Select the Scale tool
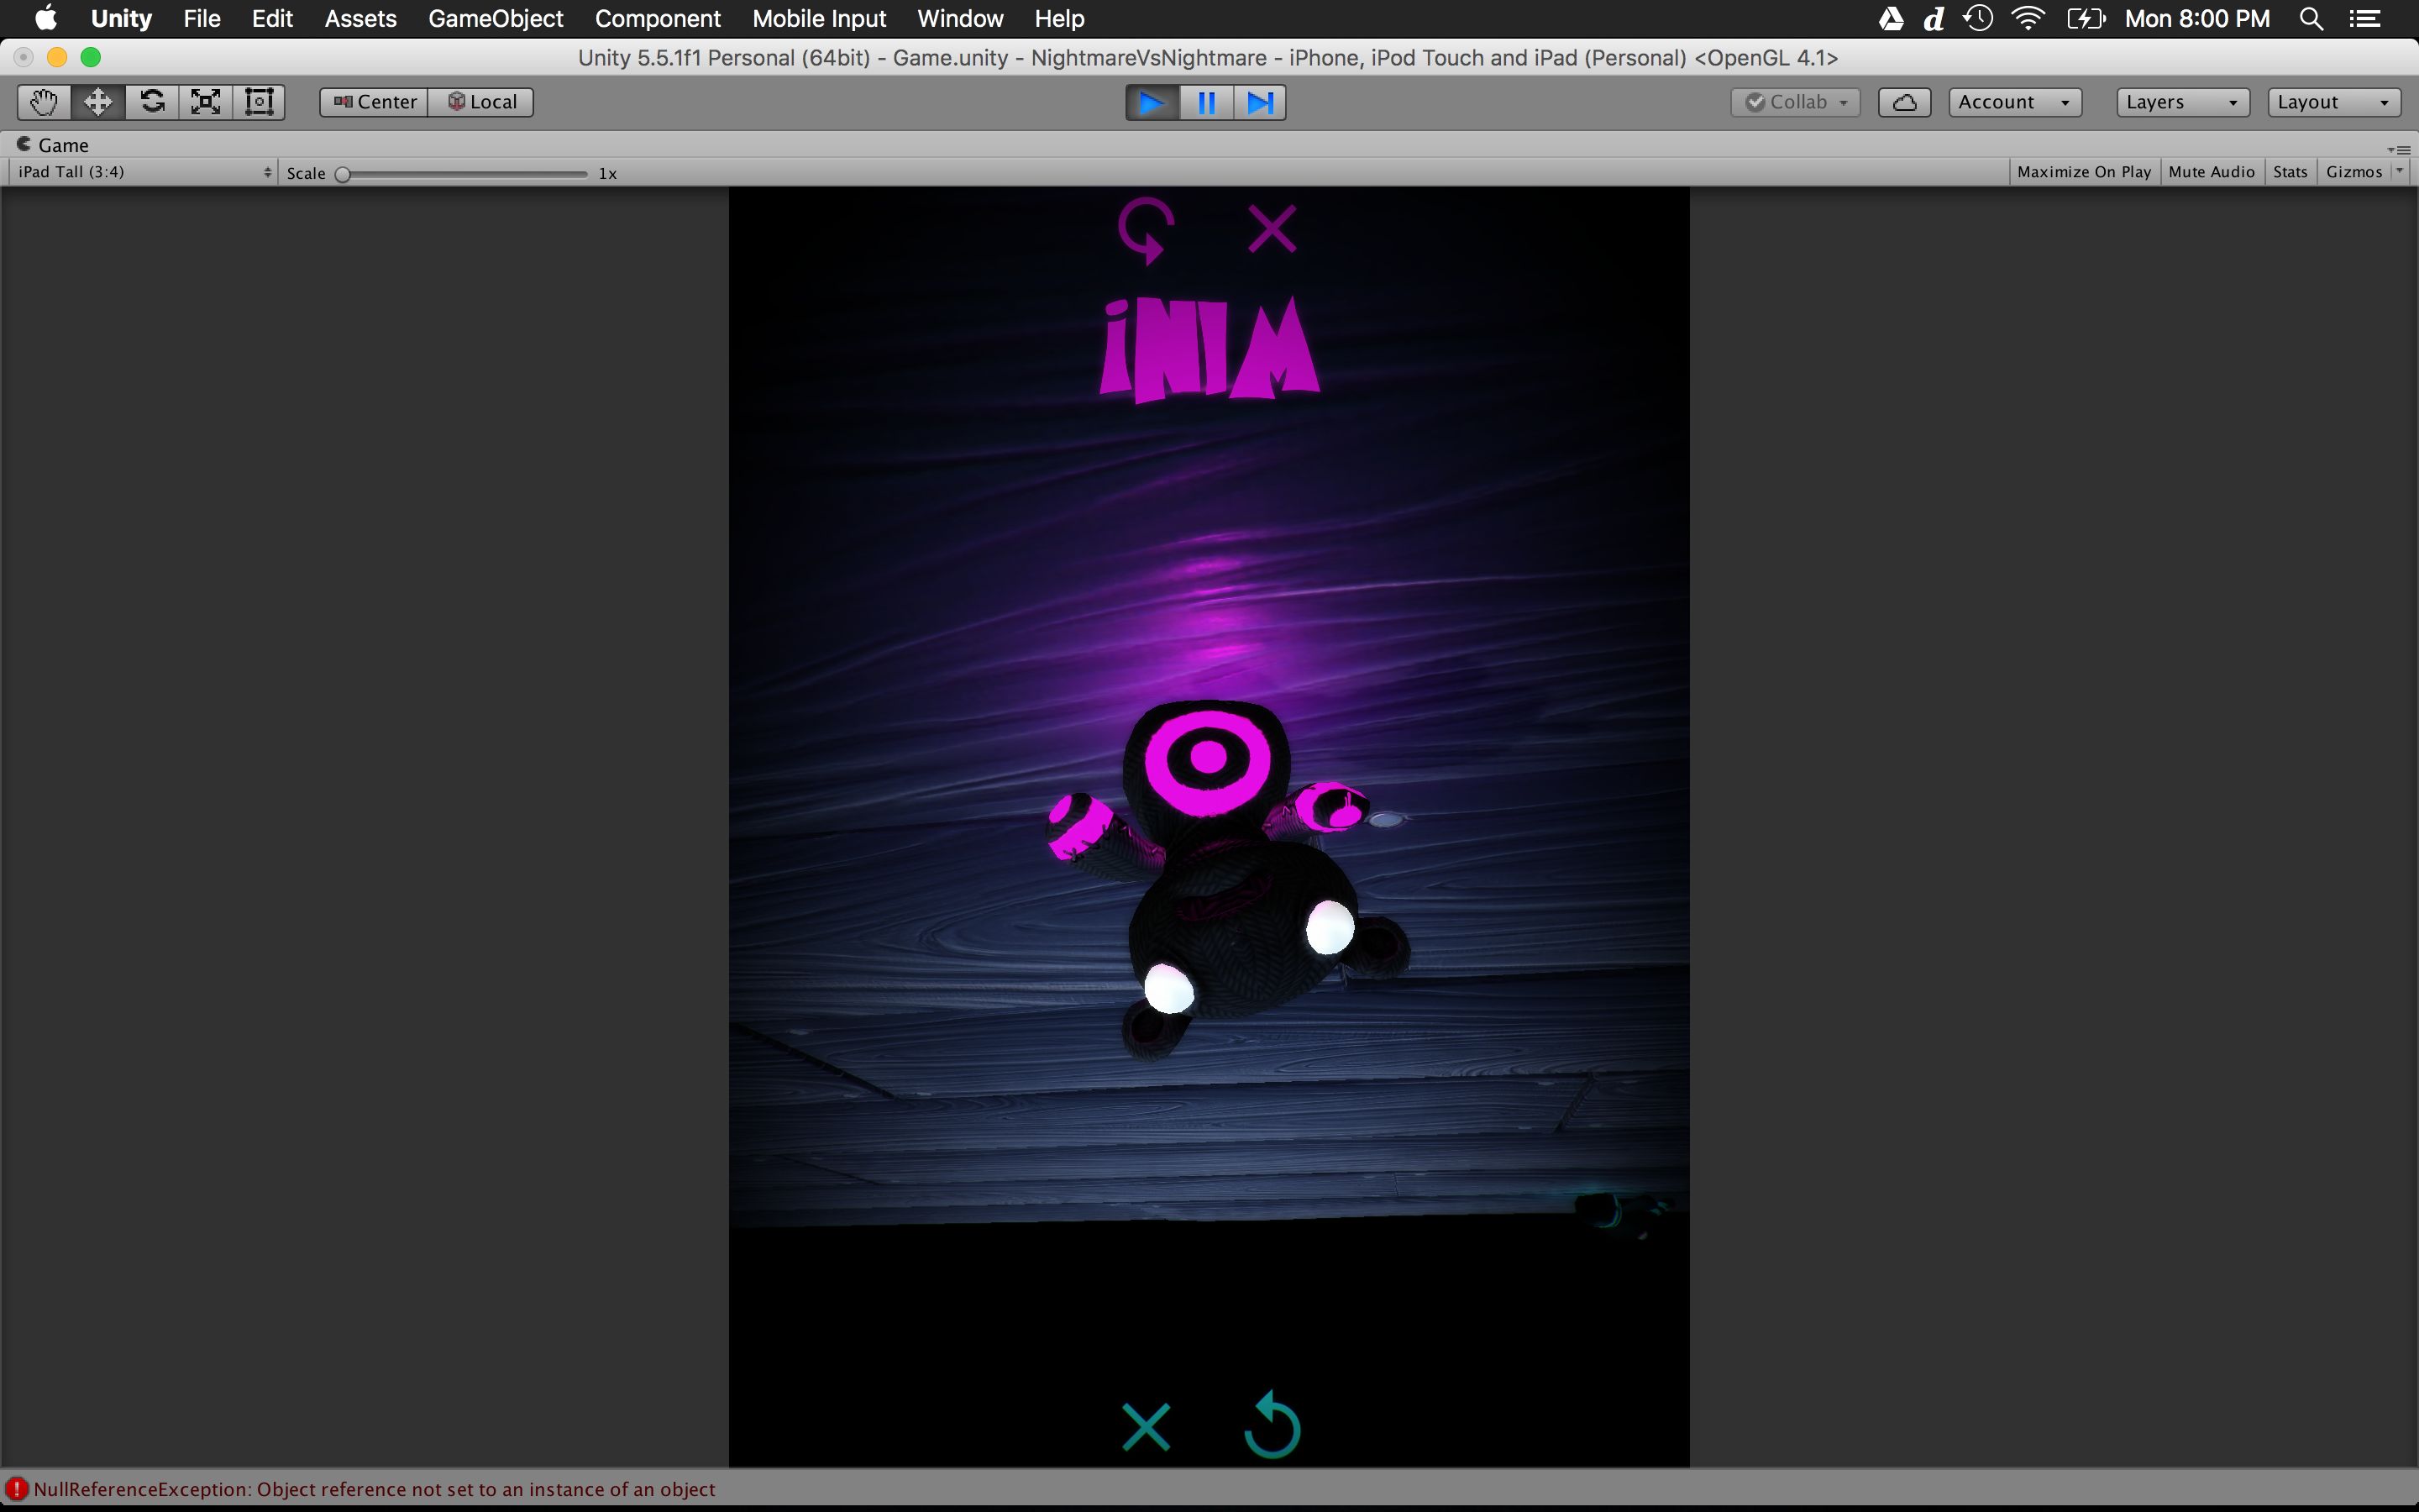2419x1512 pixels. [x=206, y=102]
